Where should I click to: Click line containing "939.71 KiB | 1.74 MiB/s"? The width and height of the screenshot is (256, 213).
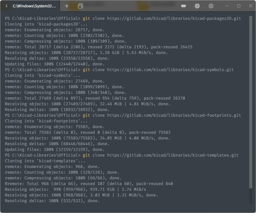(x=75, y=189)
